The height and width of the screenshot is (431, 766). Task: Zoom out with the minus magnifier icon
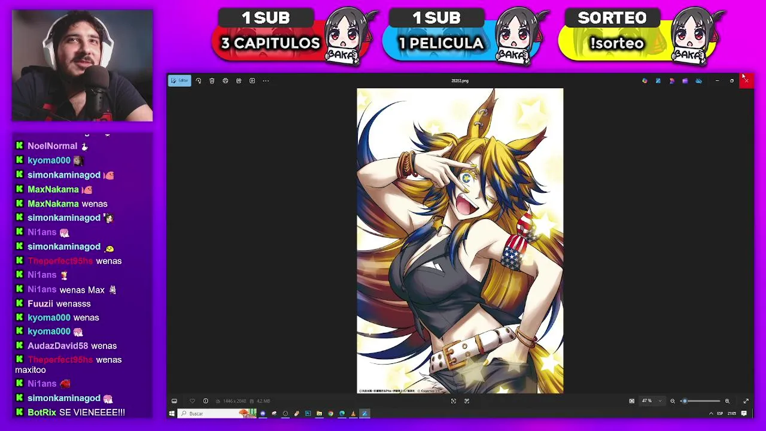(x=673, y=401)
